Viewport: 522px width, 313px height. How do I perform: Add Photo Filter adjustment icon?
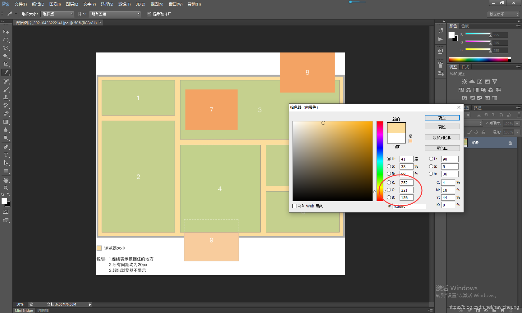pos(483,90)
